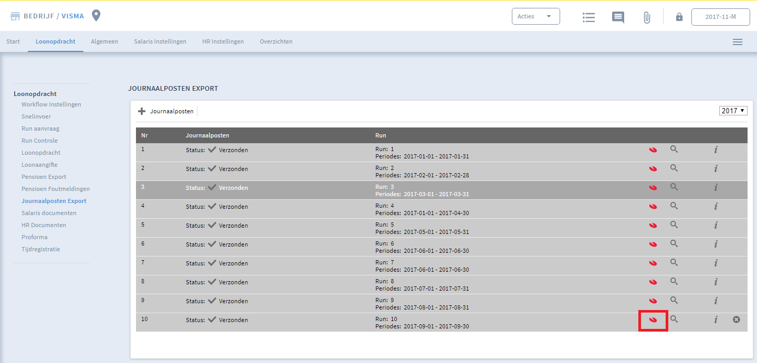This screenshot has height=363, width=757.
Task: Open Run Controle in sidebar
Action: (x=40, y=141)
